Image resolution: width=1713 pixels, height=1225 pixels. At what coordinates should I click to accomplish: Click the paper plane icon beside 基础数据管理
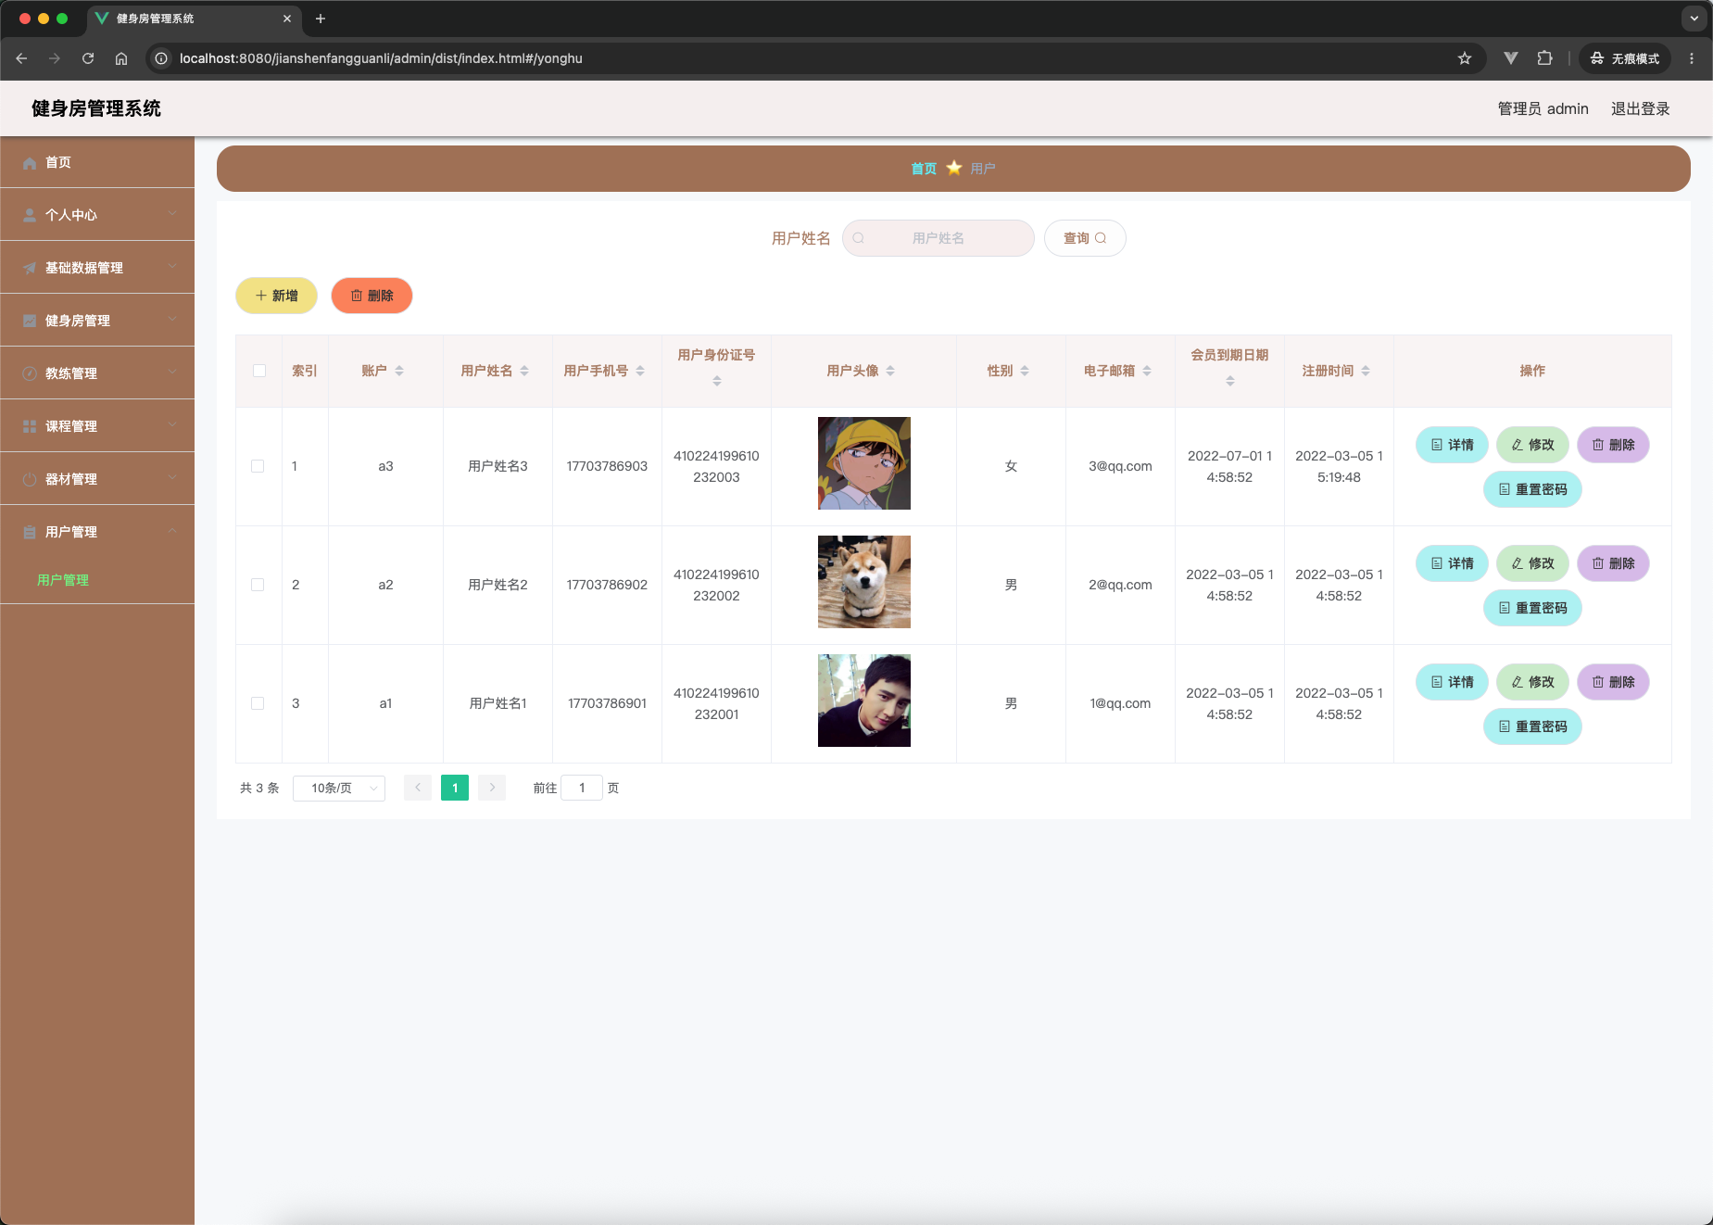(30, 268)
